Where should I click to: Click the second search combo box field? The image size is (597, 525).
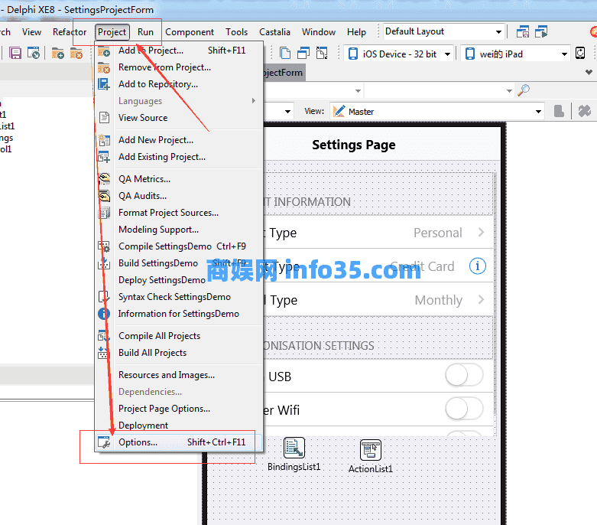[439, 91]
